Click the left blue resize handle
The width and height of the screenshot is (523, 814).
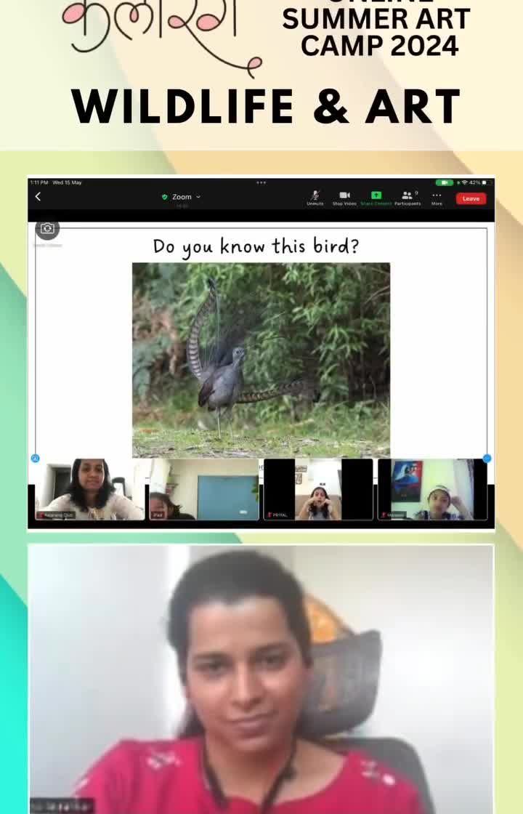tap(35, 459)
